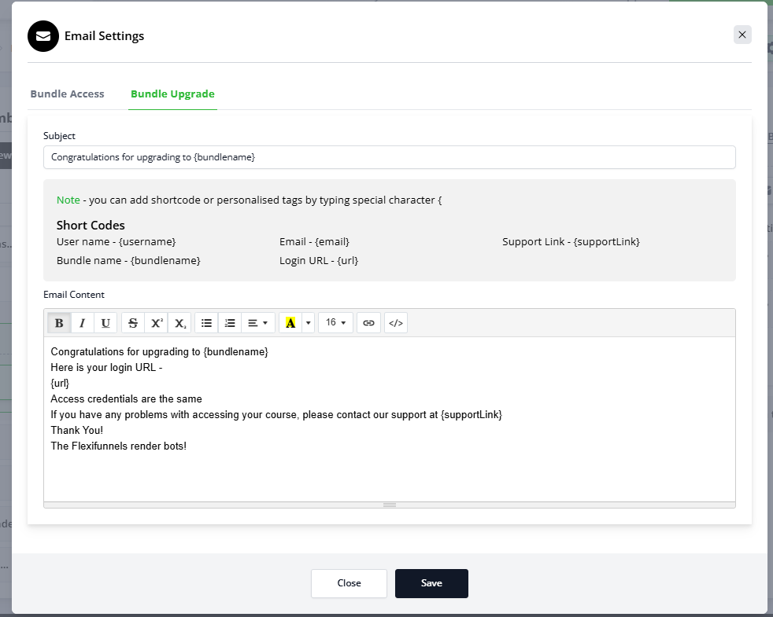
Task: Click 'Support Link - {supportLink}' shortcode
Action: [x=571, y=242]
